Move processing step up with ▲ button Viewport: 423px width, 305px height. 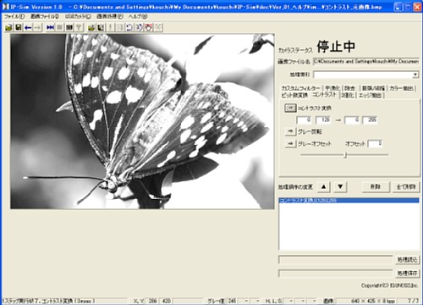pos(324,186)
